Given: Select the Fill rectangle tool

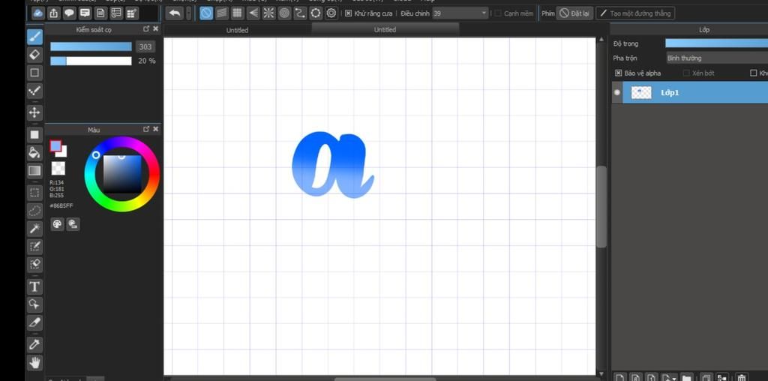Looking at the screenshot, I should [x=34, y=134].
